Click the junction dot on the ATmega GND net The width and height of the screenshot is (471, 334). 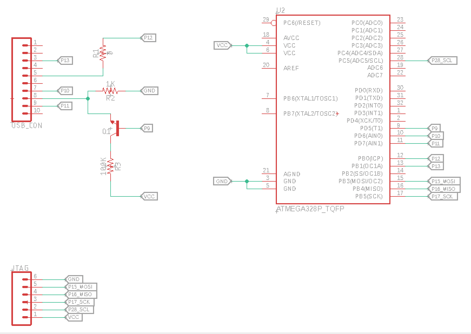[247, 181]
